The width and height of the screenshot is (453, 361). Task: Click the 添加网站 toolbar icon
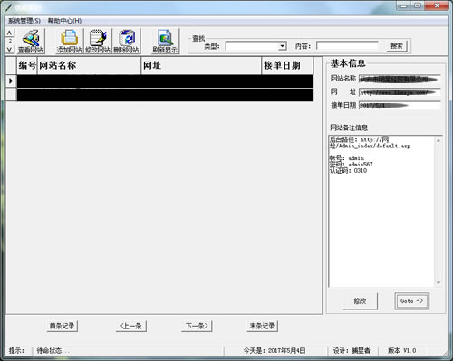(69, 42)
